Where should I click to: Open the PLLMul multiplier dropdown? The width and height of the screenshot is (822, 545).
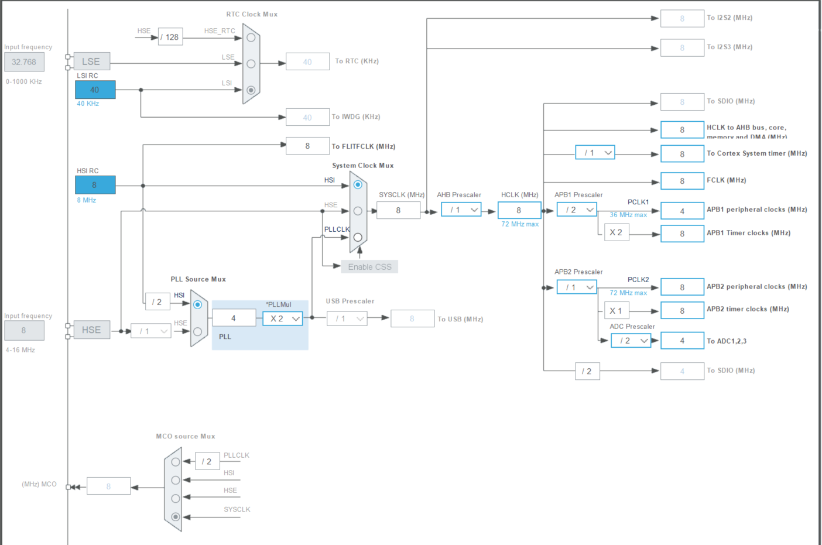tap(282, 318)
